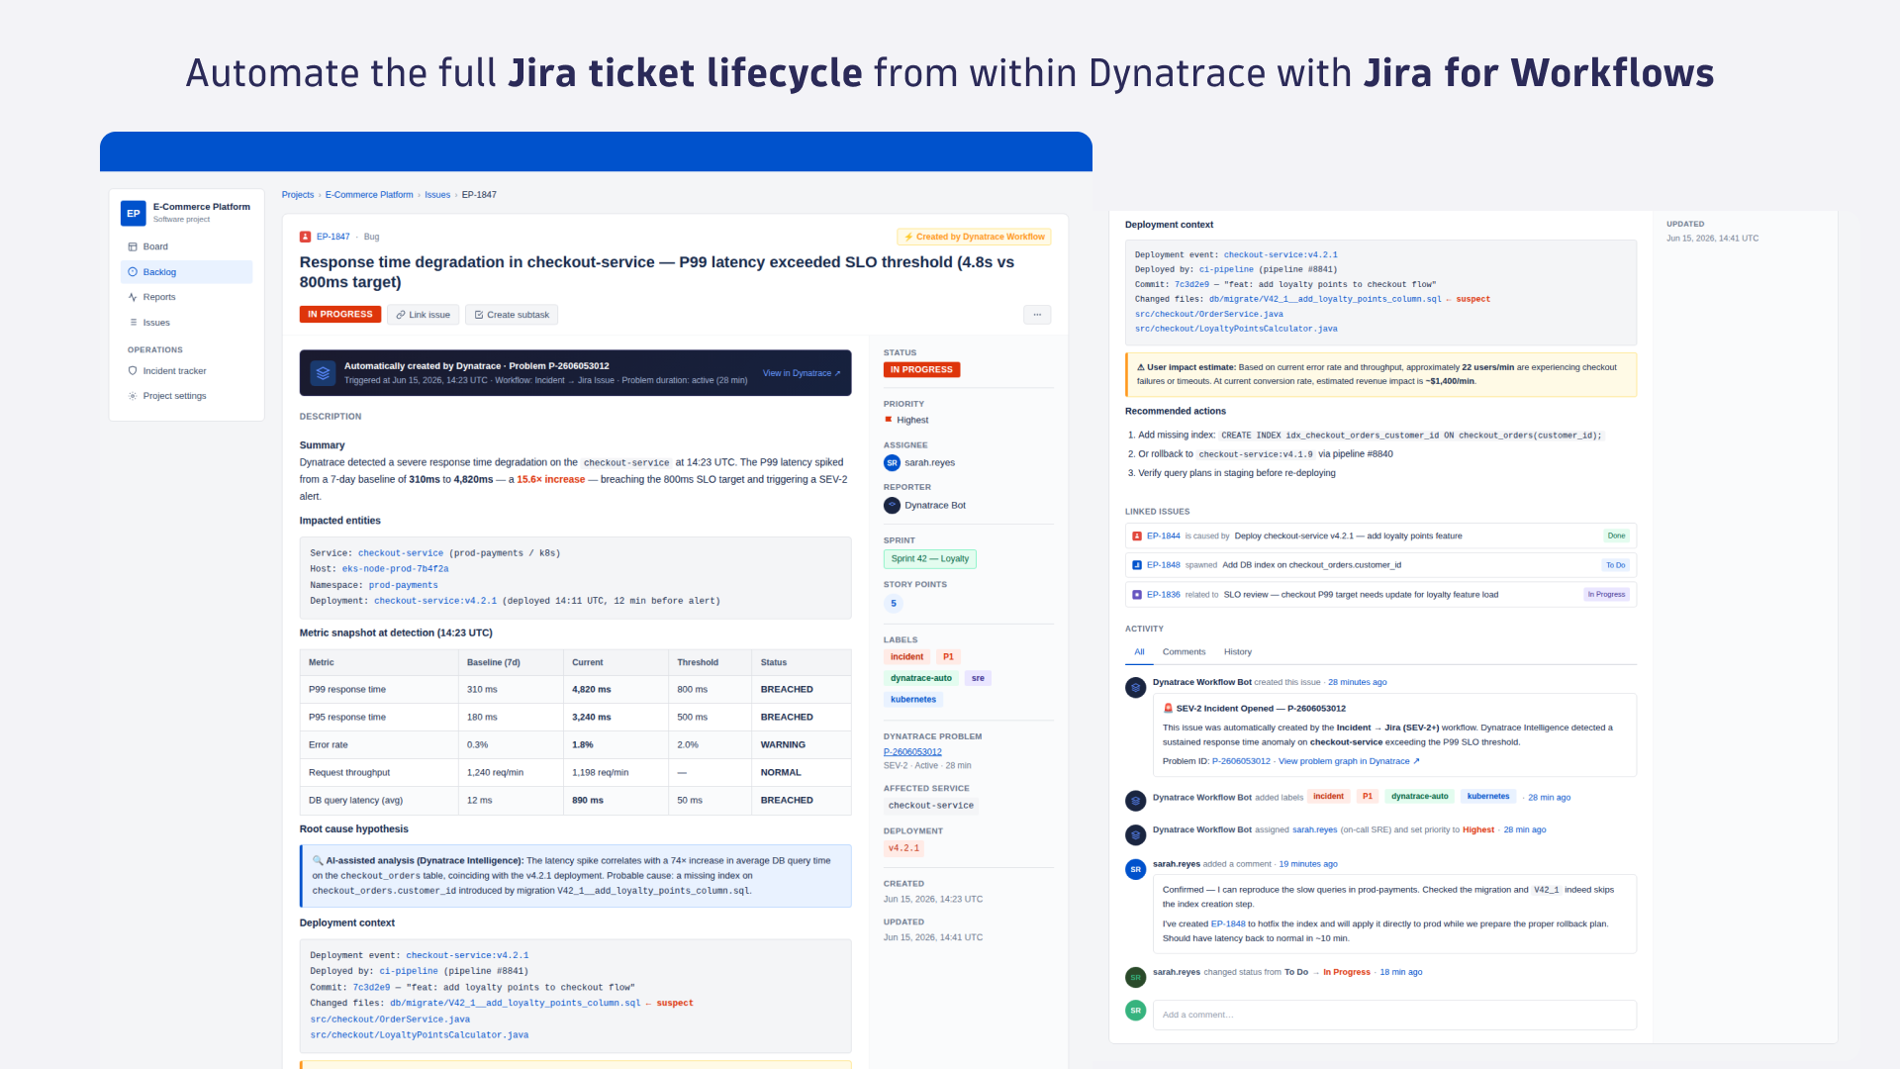Switch to the History activity tab
1900x1069 pixels.
tap(1237, 652)
